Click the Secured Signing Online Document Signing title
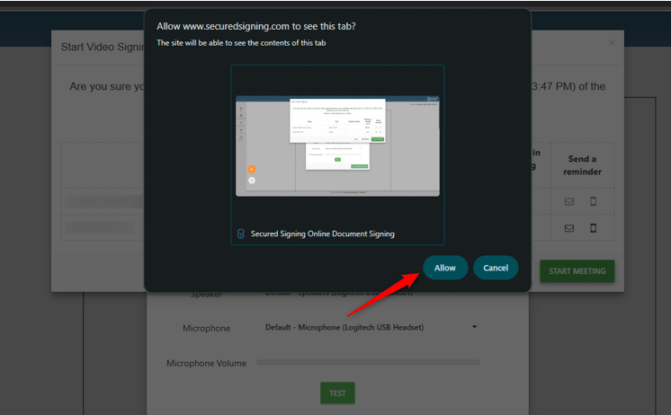 [x=323, y=234]
